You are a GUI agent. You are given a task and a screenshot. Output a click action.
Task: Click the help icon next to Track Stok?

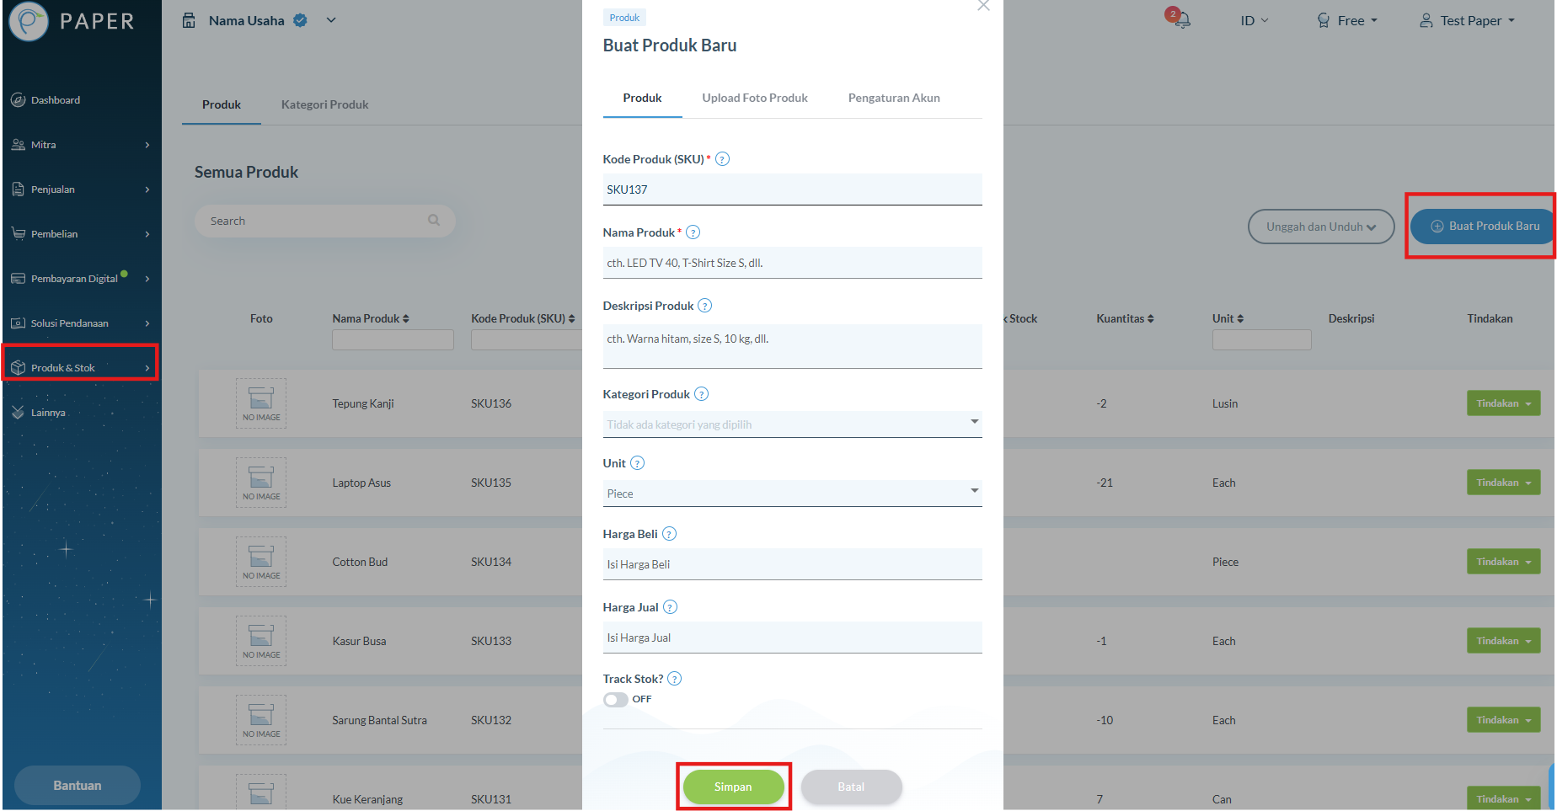674,679
